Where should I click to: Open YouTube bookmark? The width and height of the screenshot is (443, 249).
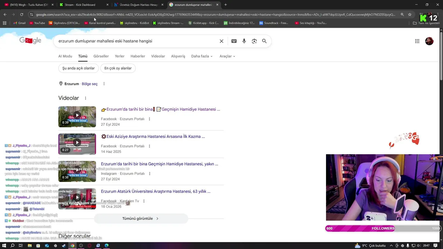pyautogui.click(x=37, y=23)
